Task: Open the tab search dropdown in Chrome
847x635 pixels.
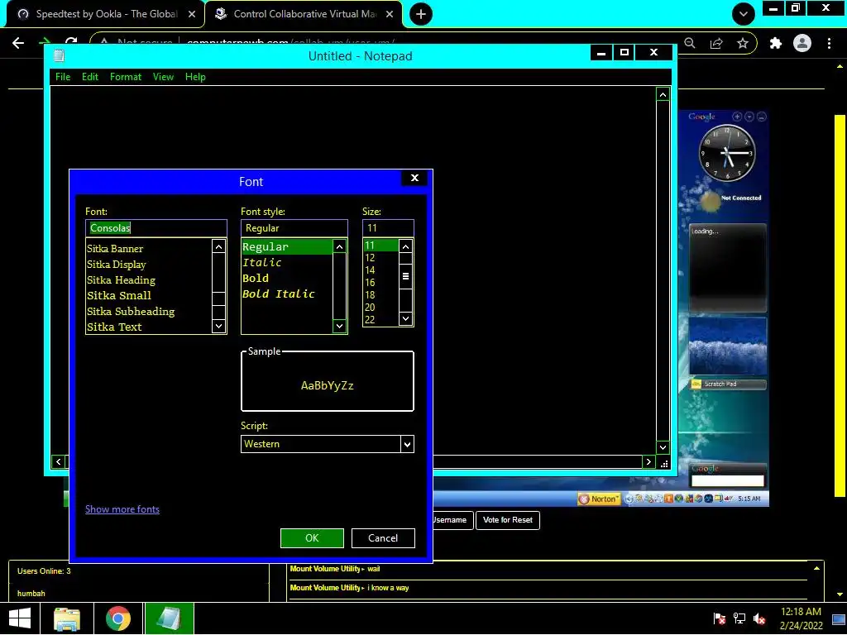Action: tap(744, 14)
